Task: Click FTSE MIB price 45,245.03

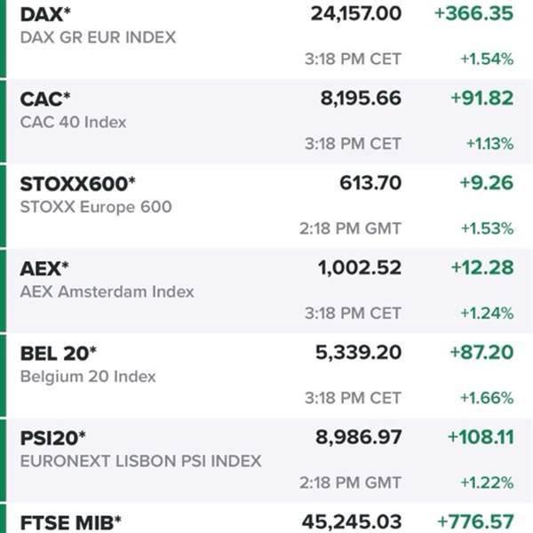Action: tap(352, 521)
